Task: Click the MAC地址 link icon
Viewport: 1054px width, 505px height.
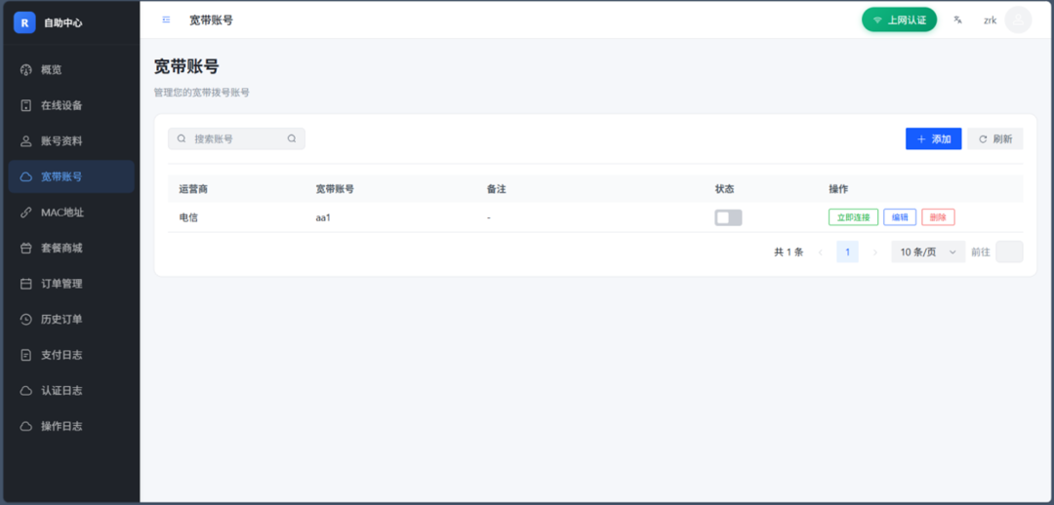Action: [x=26, y=213]
